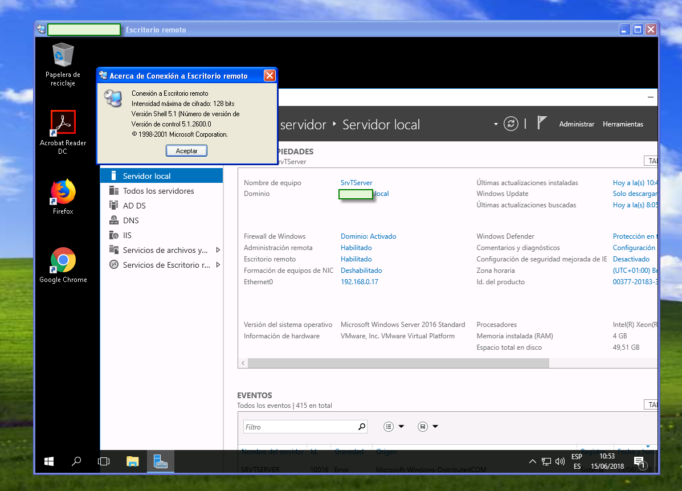
Task: Open notifications flag in Server Manager
Action: point(541,123)
